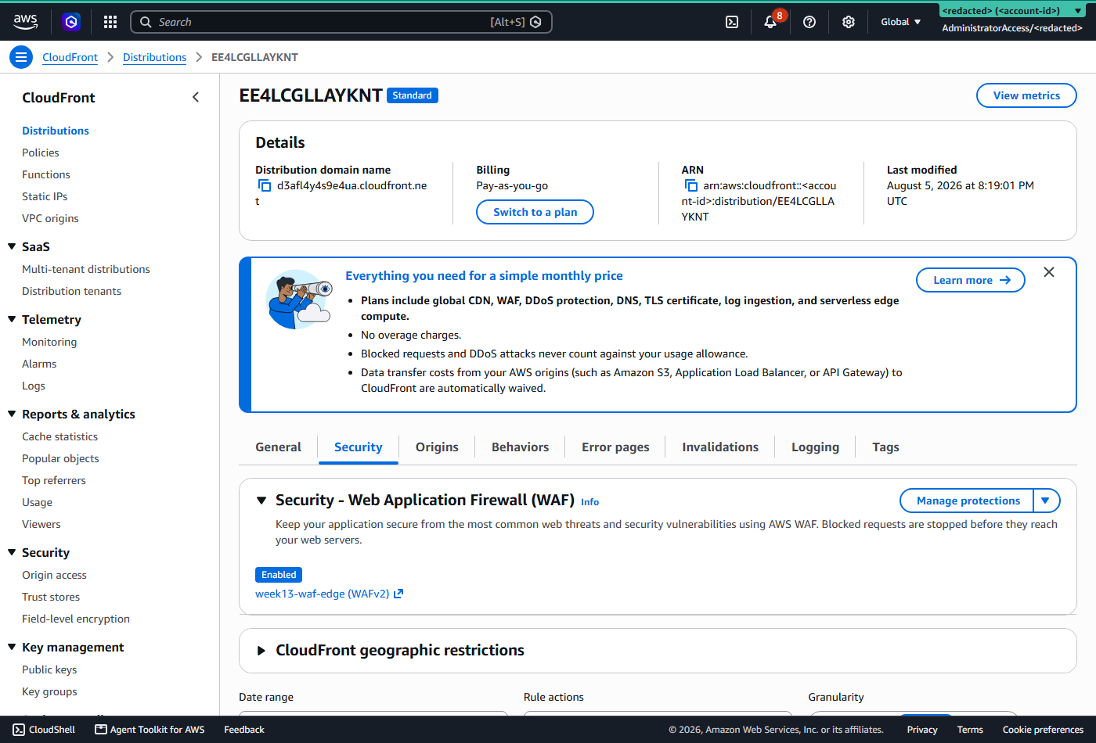Open Origin access in sidebar
Image resolution: width=1096 pixels, height=743 pixels.
[54, 575]
